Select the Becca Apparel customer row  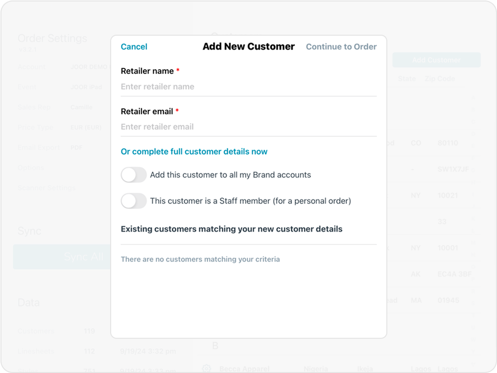click(x=343, y=368)
